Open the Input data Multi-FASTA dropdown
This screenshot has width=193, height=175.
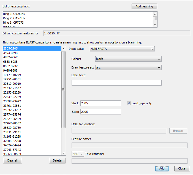point(122,49)
